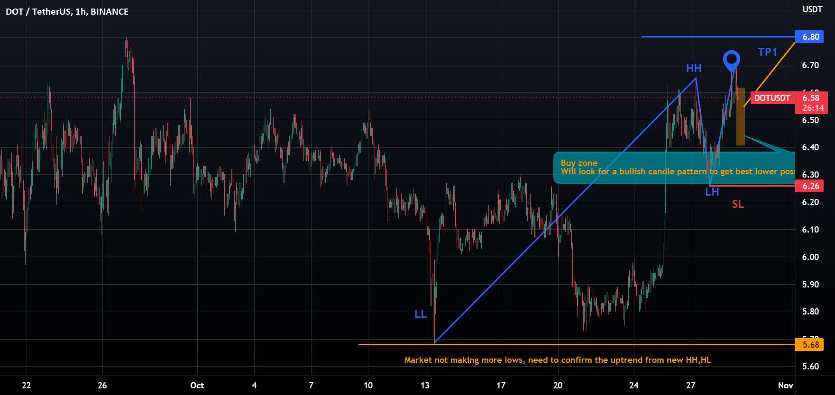
Task: Click the 5.68 orange price label
Action: point(810,345)
